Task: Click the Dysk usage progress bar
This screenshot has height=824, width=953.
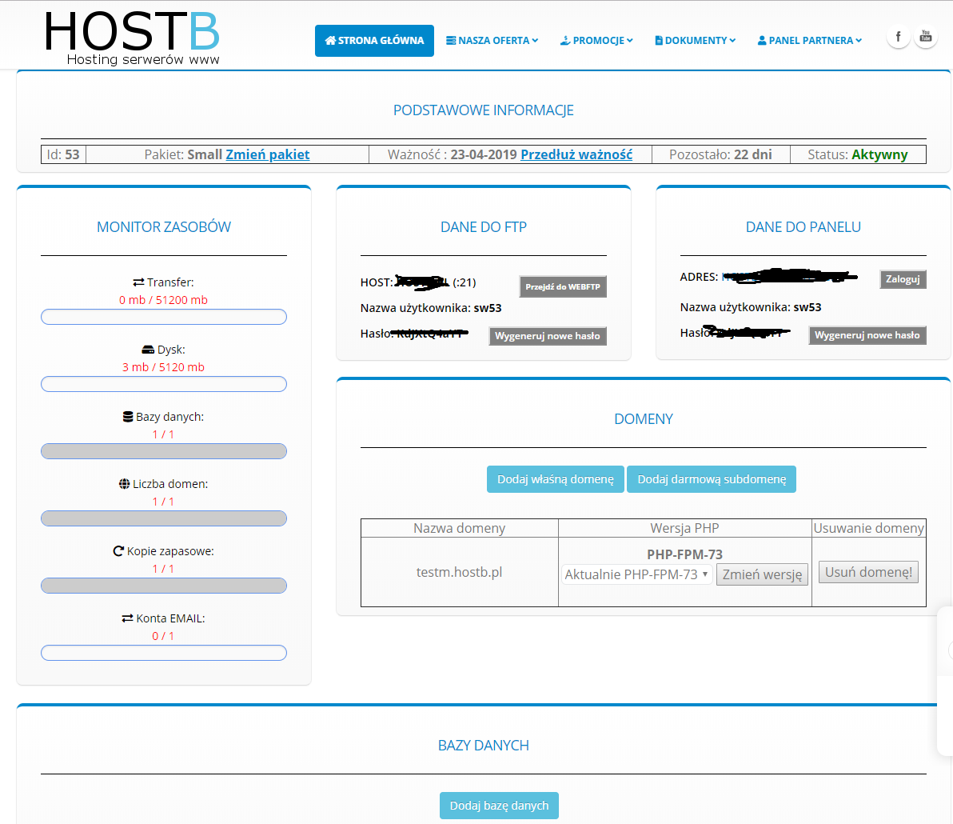Action: point(164,384)
